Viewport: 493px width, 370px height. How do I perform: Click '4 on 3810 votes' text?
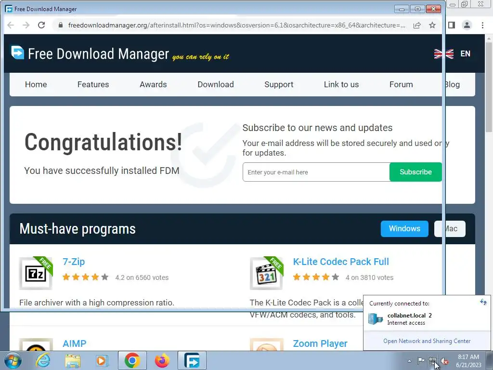tap(369, 277)
